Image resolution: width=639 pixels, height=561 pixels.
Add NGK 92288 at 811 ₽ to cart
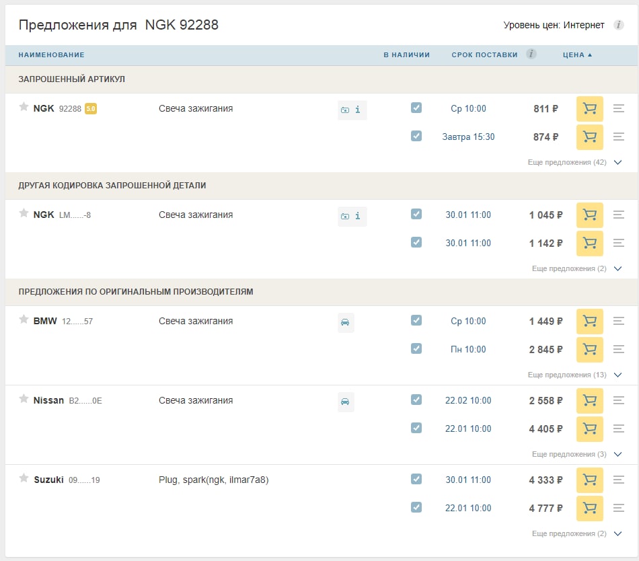click(589, 109)
